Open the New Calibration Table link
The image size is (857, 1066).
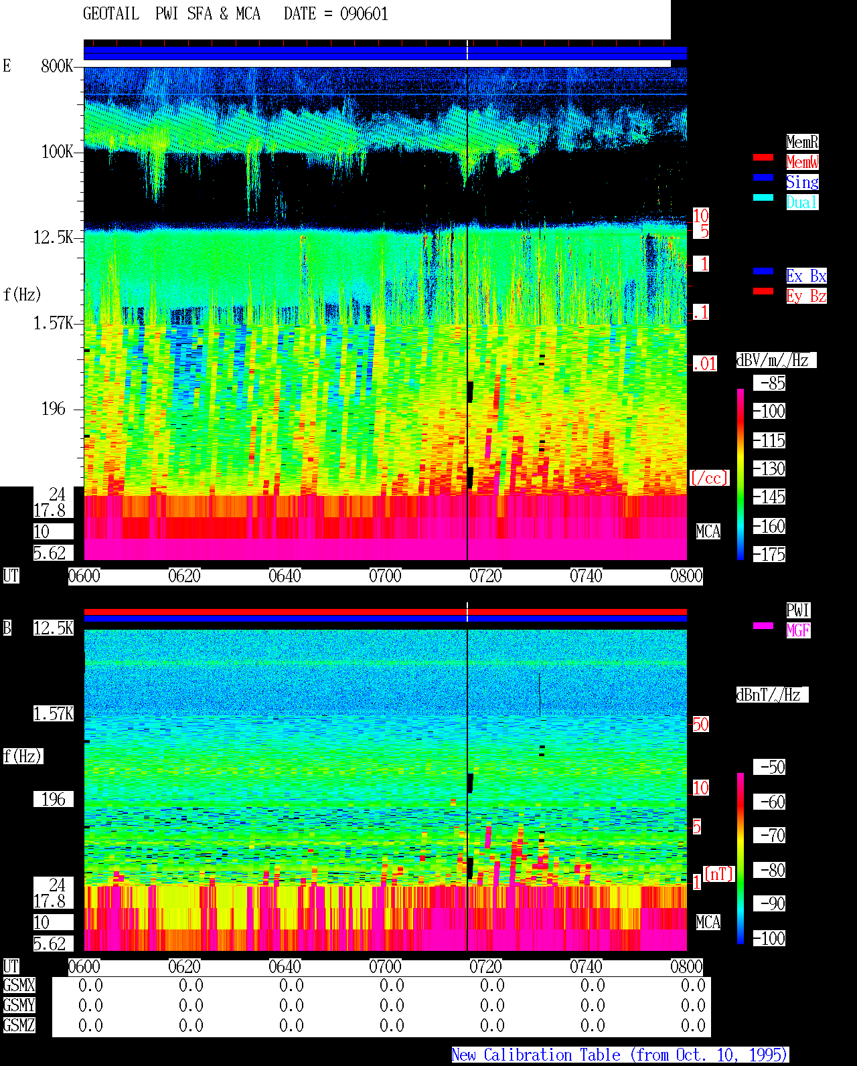coord(619,1055)
